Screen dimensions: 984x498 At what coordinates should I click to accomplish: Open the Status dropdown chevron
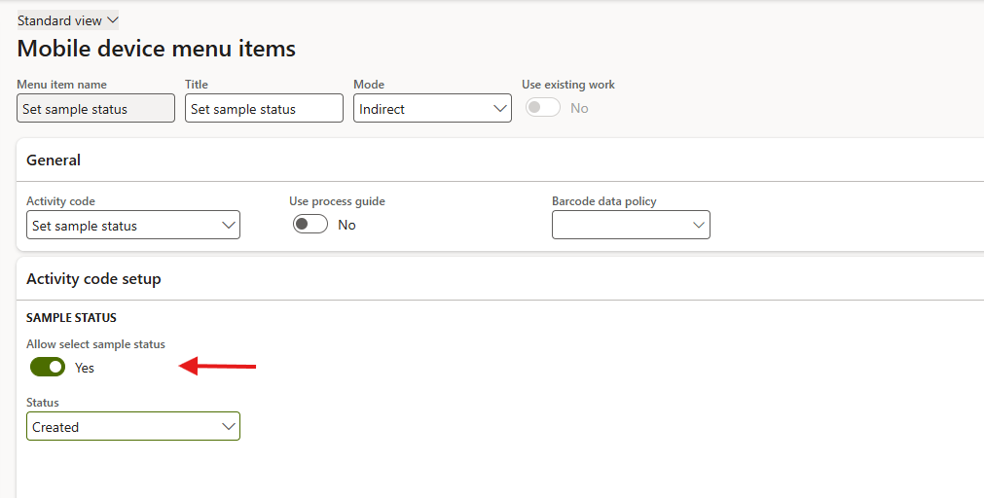pyautogui.click(x=229, y=427)
